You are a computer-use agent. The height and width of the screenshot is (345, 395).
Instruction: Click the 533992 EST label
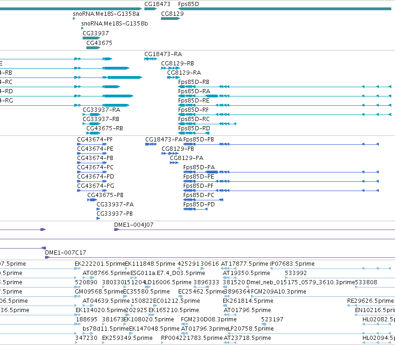[x=296, y=273]
